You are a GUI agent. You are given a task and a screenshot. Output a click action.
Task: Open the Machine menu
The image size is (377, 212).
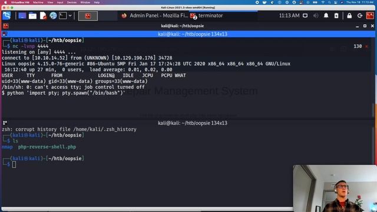38,2
